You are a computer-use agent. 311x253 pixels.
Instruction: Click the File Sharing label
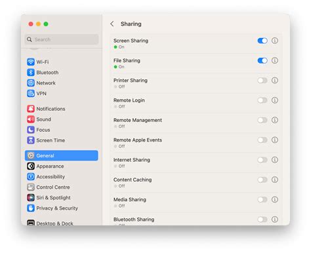127,60
